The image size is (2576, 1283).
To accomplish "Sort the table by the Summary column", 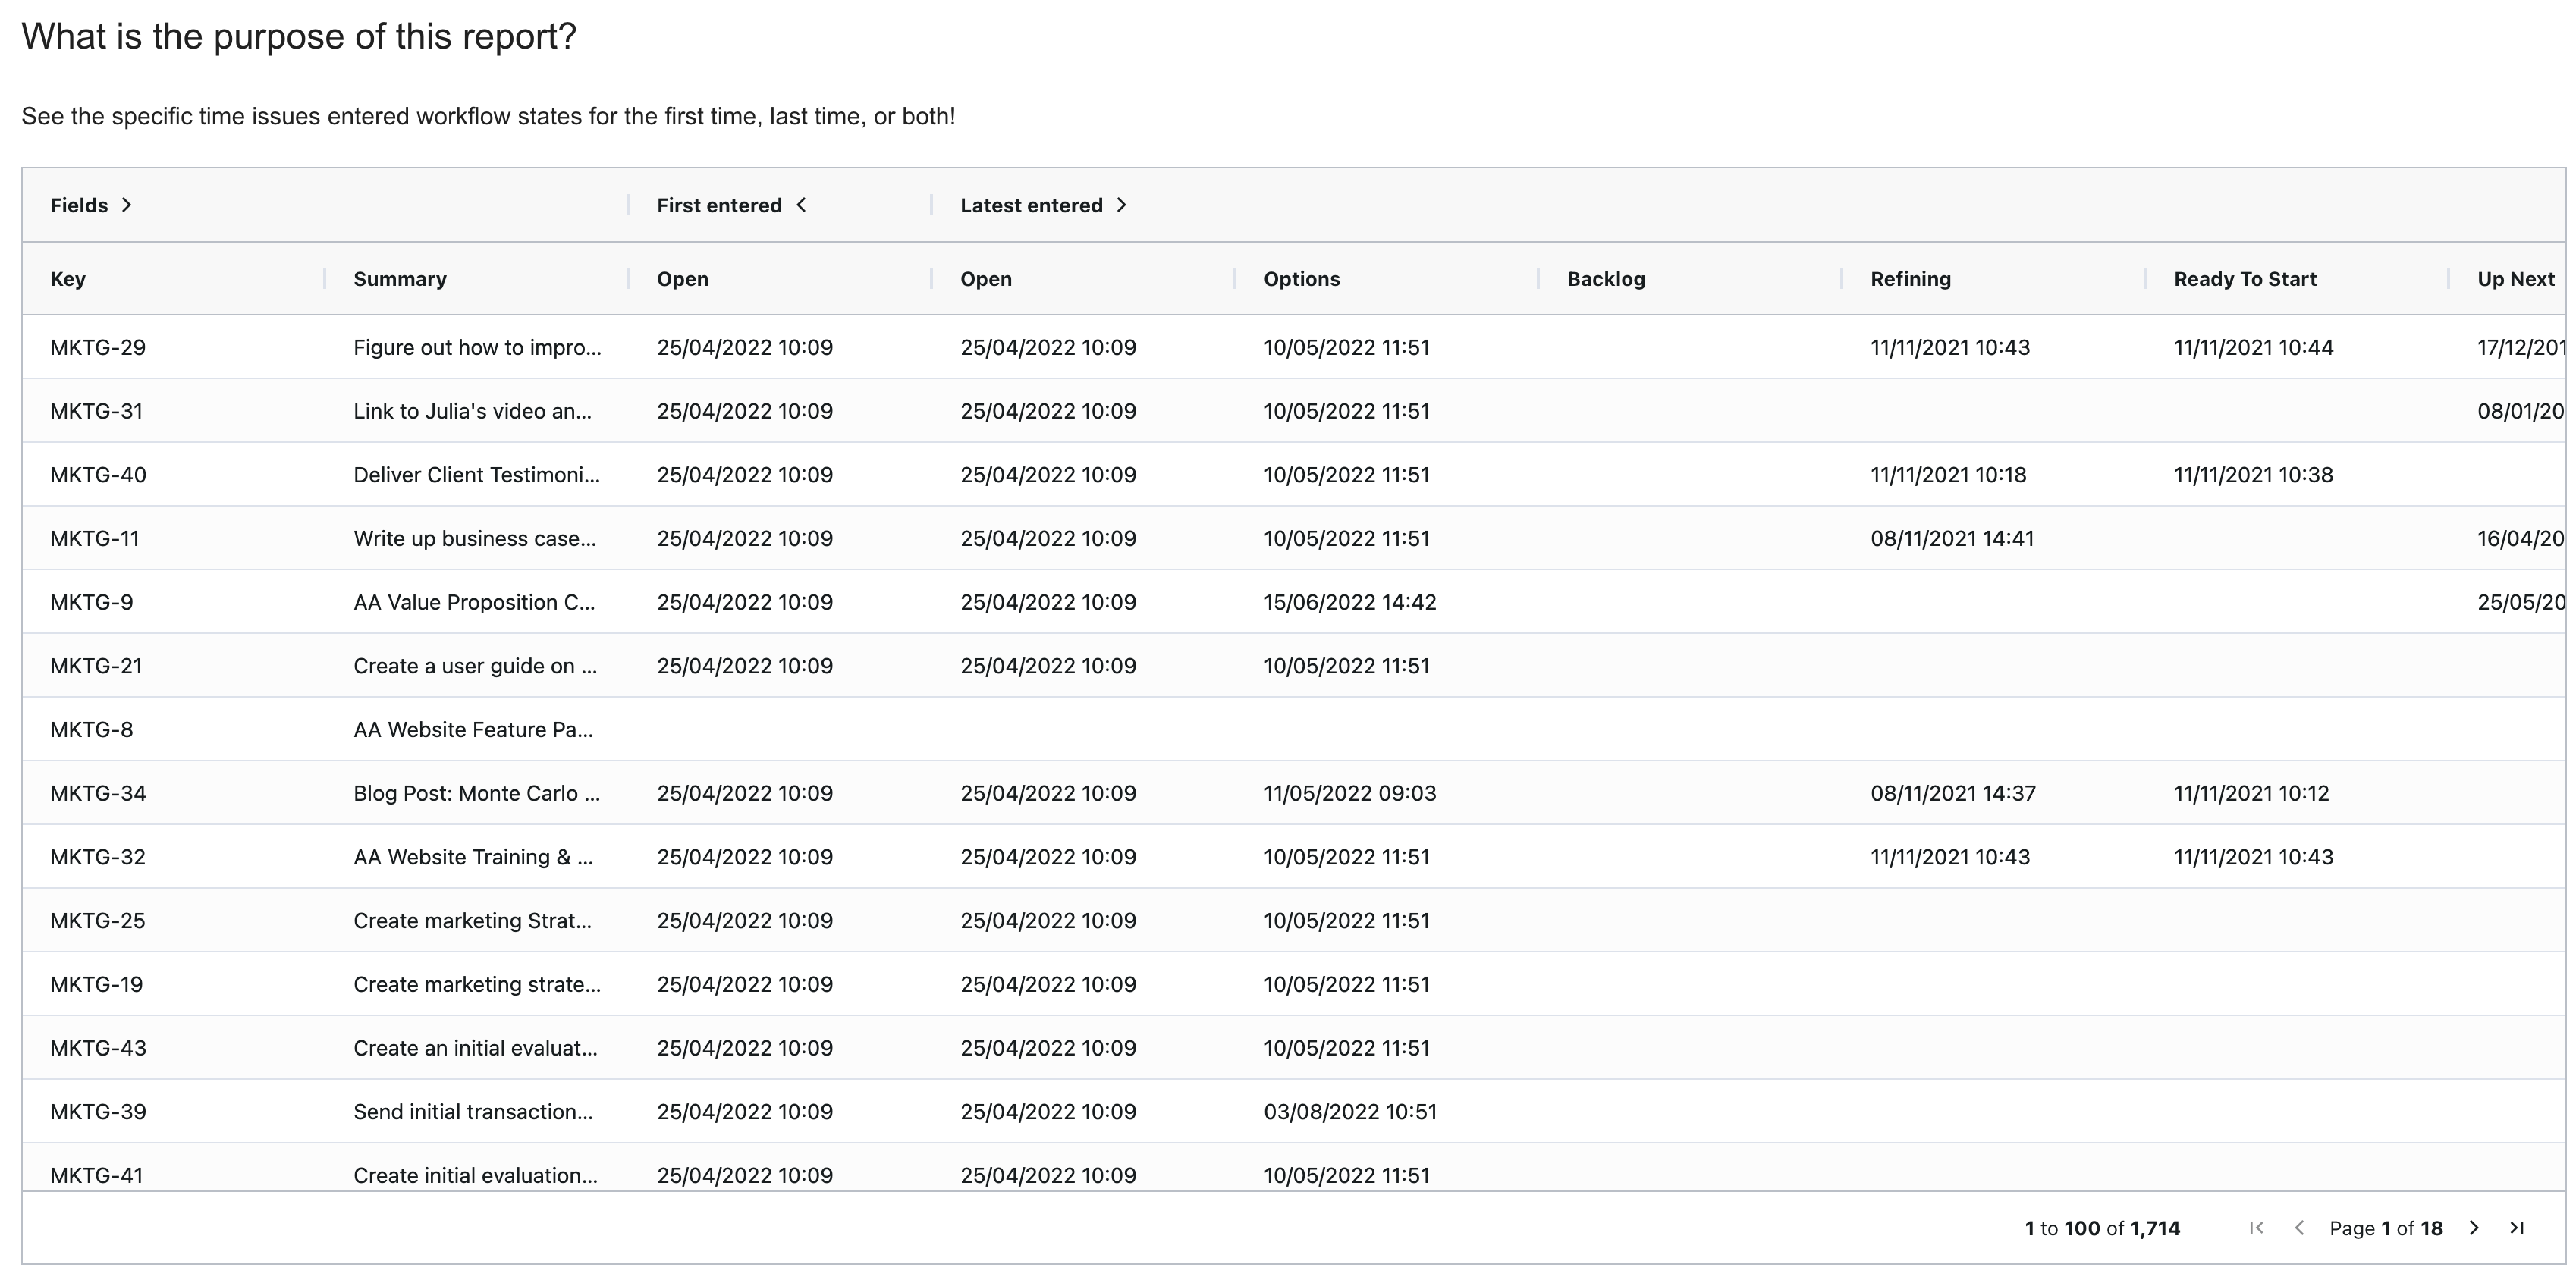I will tap(400, 278).
